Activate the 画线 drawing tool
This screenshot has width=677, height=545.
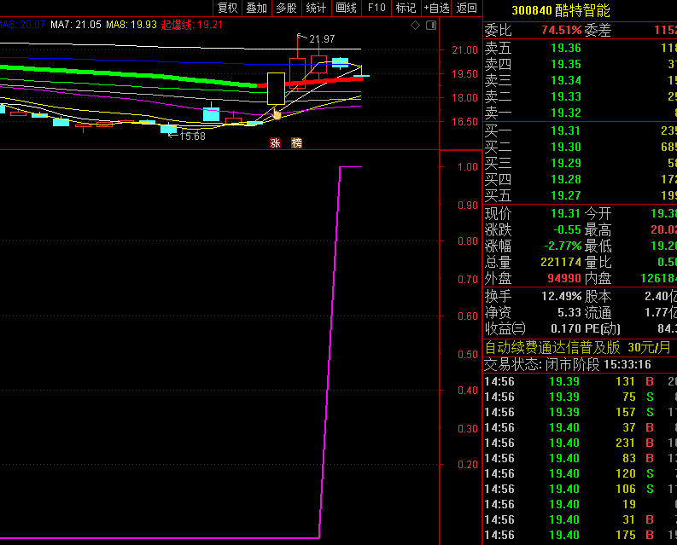(x=346, y=8)
